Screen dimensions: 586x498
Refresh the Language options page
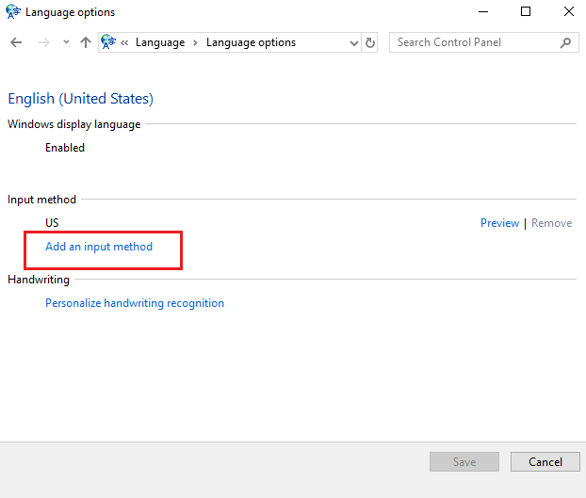tap(370, 42)
